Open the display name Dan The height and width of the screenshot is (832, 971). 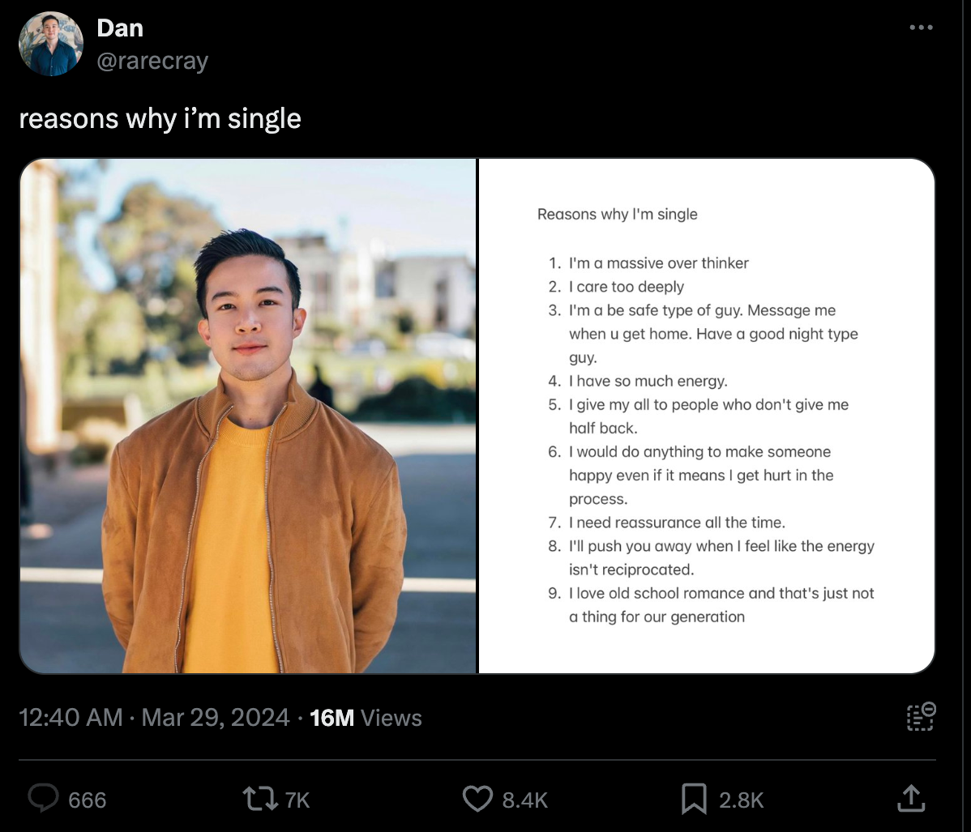point(120,28)
